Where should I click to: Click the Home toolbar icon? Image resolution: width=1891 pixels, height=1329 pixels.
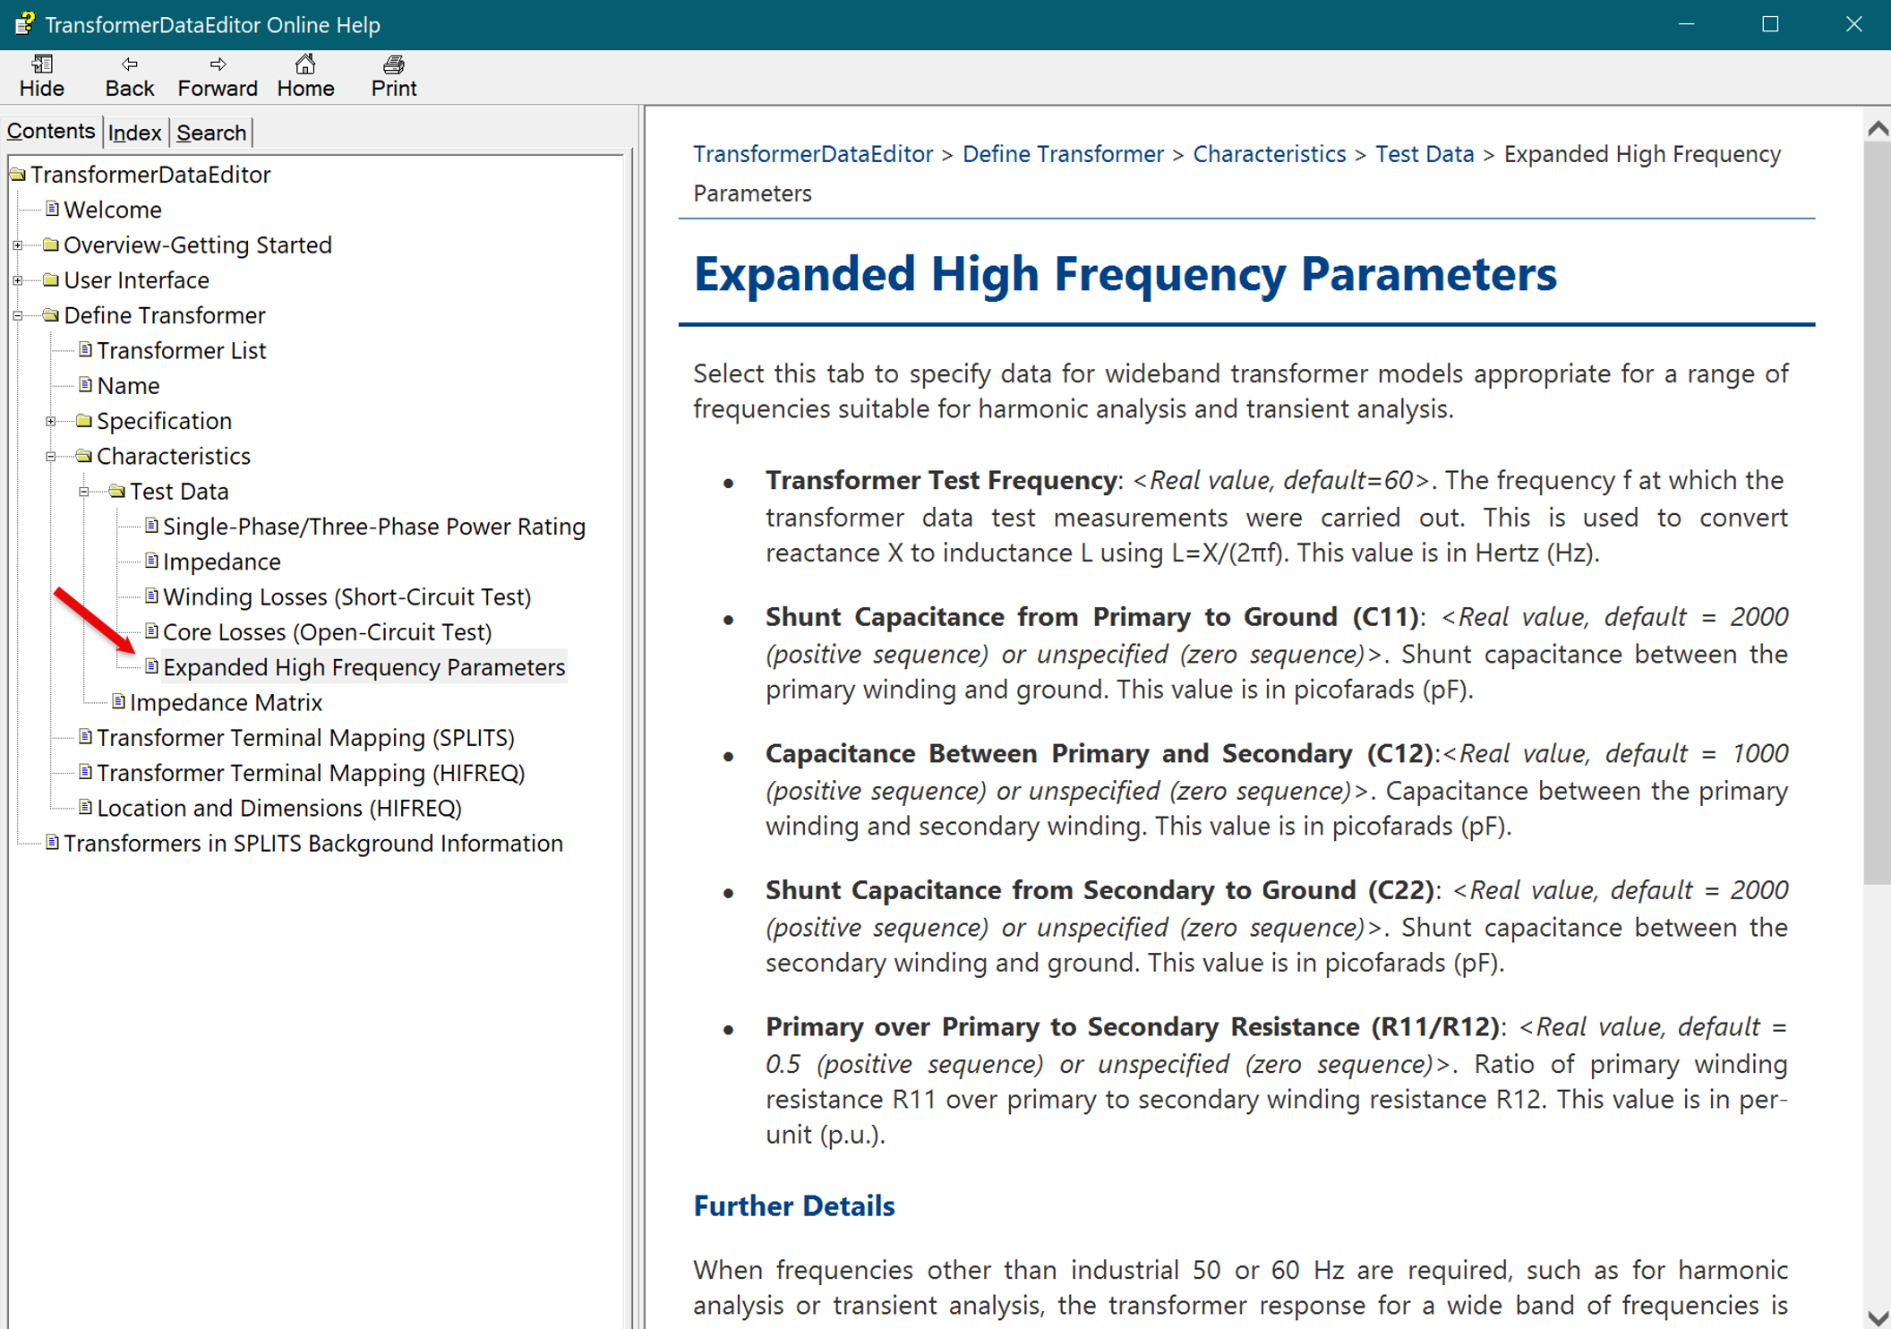pos(305,64)
